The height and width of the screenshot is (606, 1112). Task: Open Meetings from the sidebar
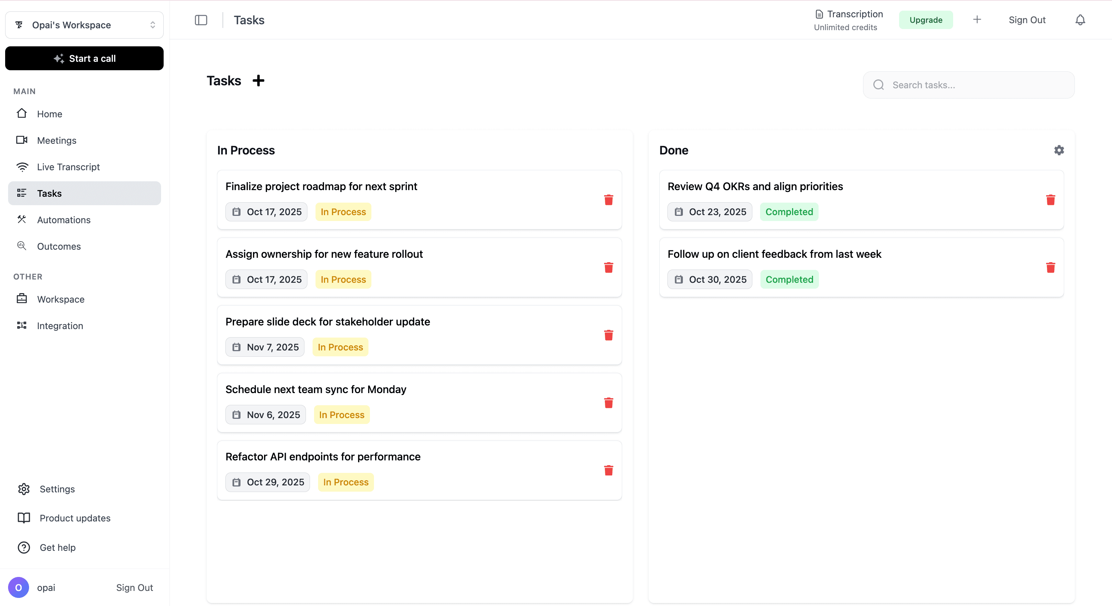pos(57,140)
